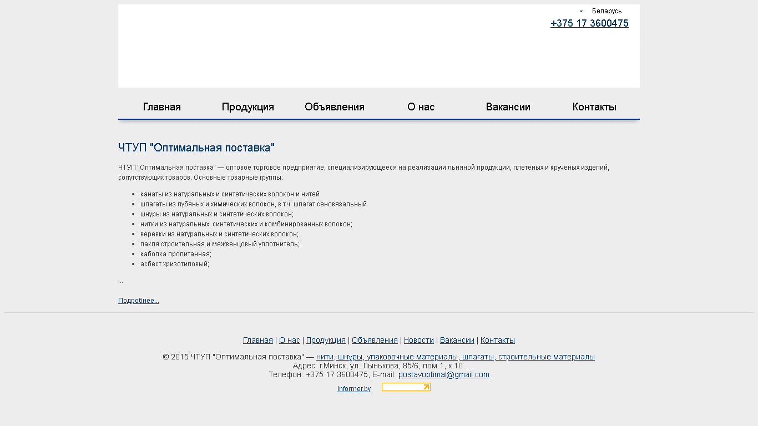Click the +375 17 3600475 phone link in header
Screen dimensions: 758x426
(x=589, y=23)
